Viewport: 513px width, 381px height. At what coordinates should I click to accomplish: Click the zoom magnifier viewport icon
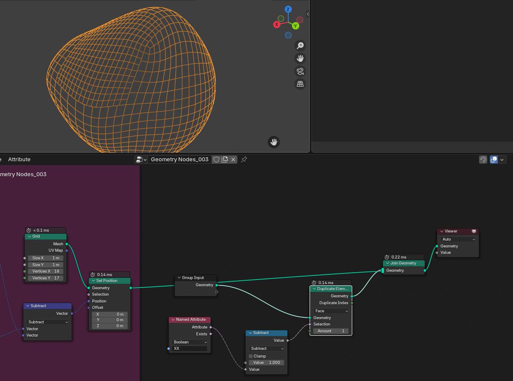point(301,45)
